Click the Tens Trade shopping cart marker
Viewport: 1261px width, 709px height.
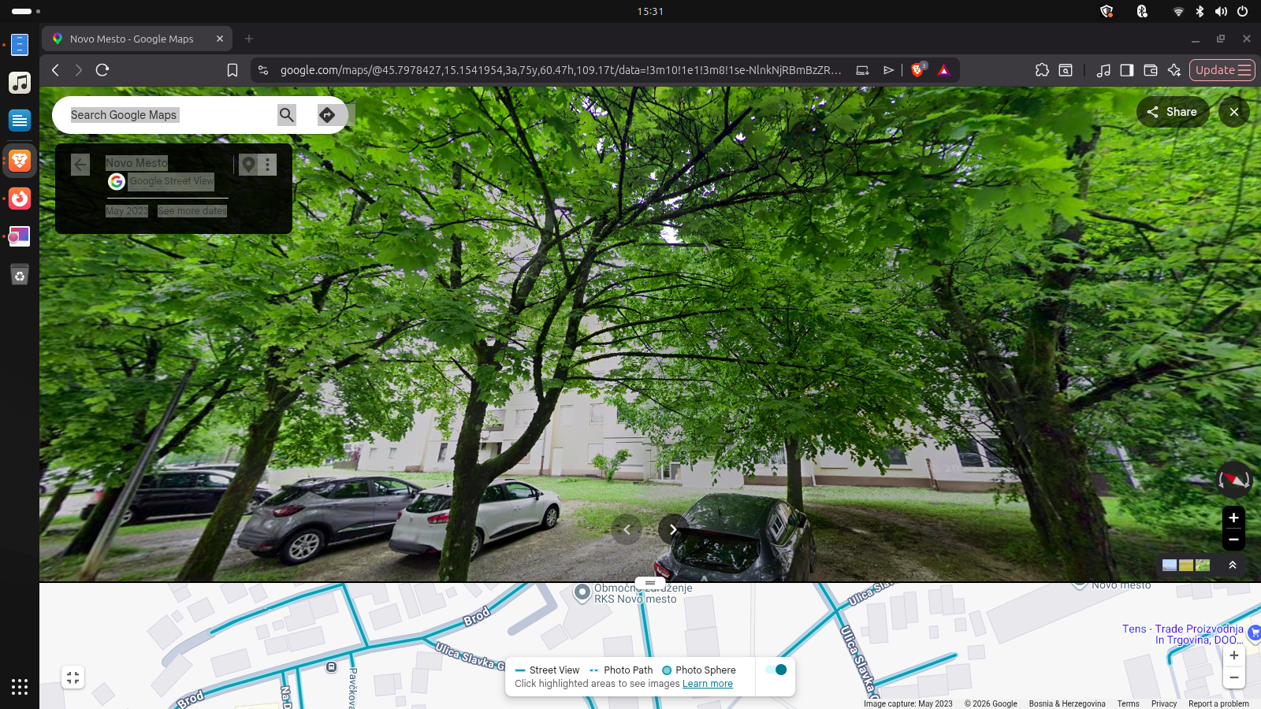coord(1254,633)
